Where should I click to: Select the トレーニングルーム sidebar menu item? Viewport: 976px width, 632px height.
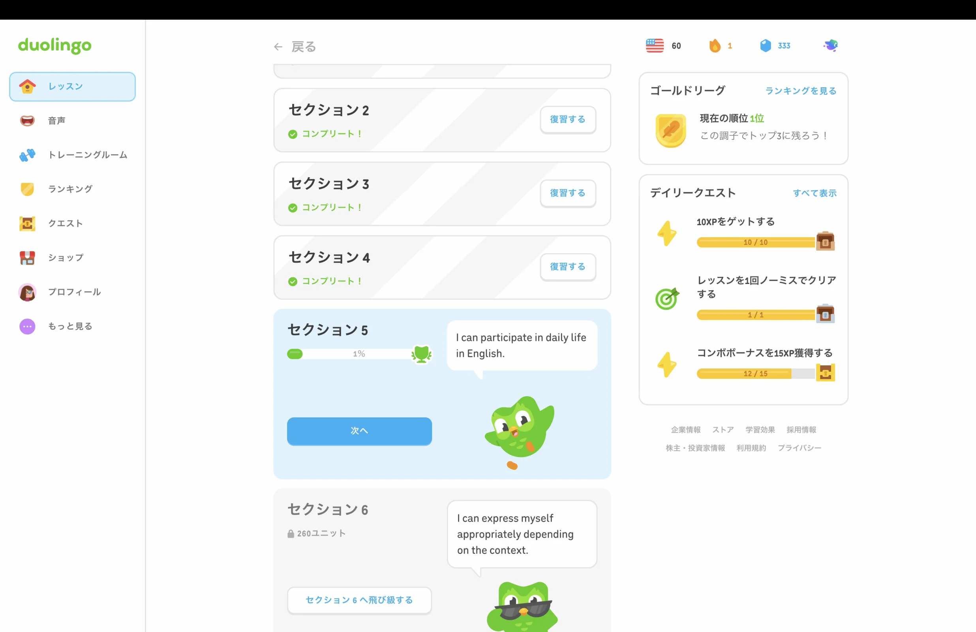[73, 155]
